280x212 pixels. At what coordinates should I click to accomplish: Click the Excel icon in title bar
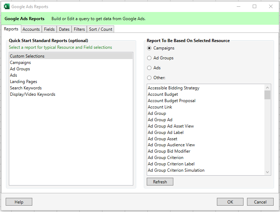click(7, 7)
